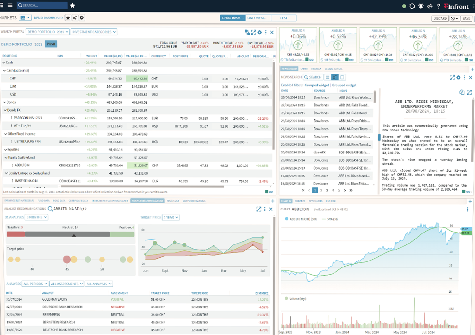Switch news to split view layout
The image size is (475, 335).
[335, 77]
